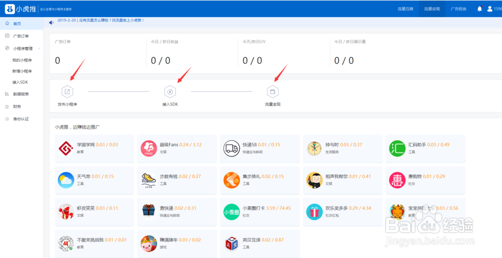Viewport: 502px width, 258px height.
Task: Open the 集步换礼 orange icon
Action: 231,180
